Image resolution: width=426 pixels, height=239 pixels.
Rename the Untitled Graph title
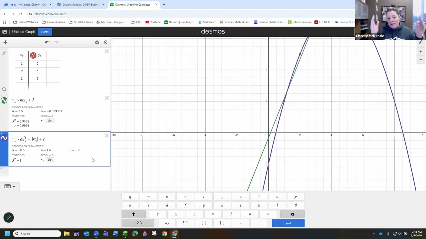[x=24, y=32]
